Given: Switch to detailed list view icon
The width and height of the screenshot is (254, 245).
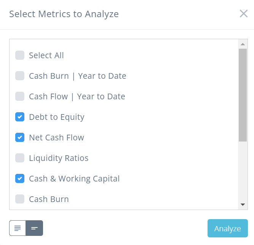Looking at the screenshot, I should (18, 228).
